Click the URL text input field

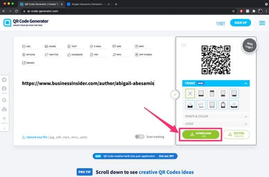coord(88,83)
